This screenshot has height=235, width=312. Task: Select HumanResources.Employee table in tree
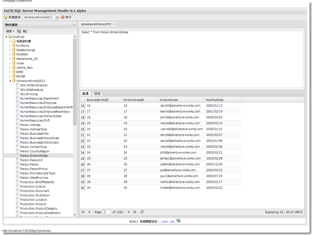(38, 103)
